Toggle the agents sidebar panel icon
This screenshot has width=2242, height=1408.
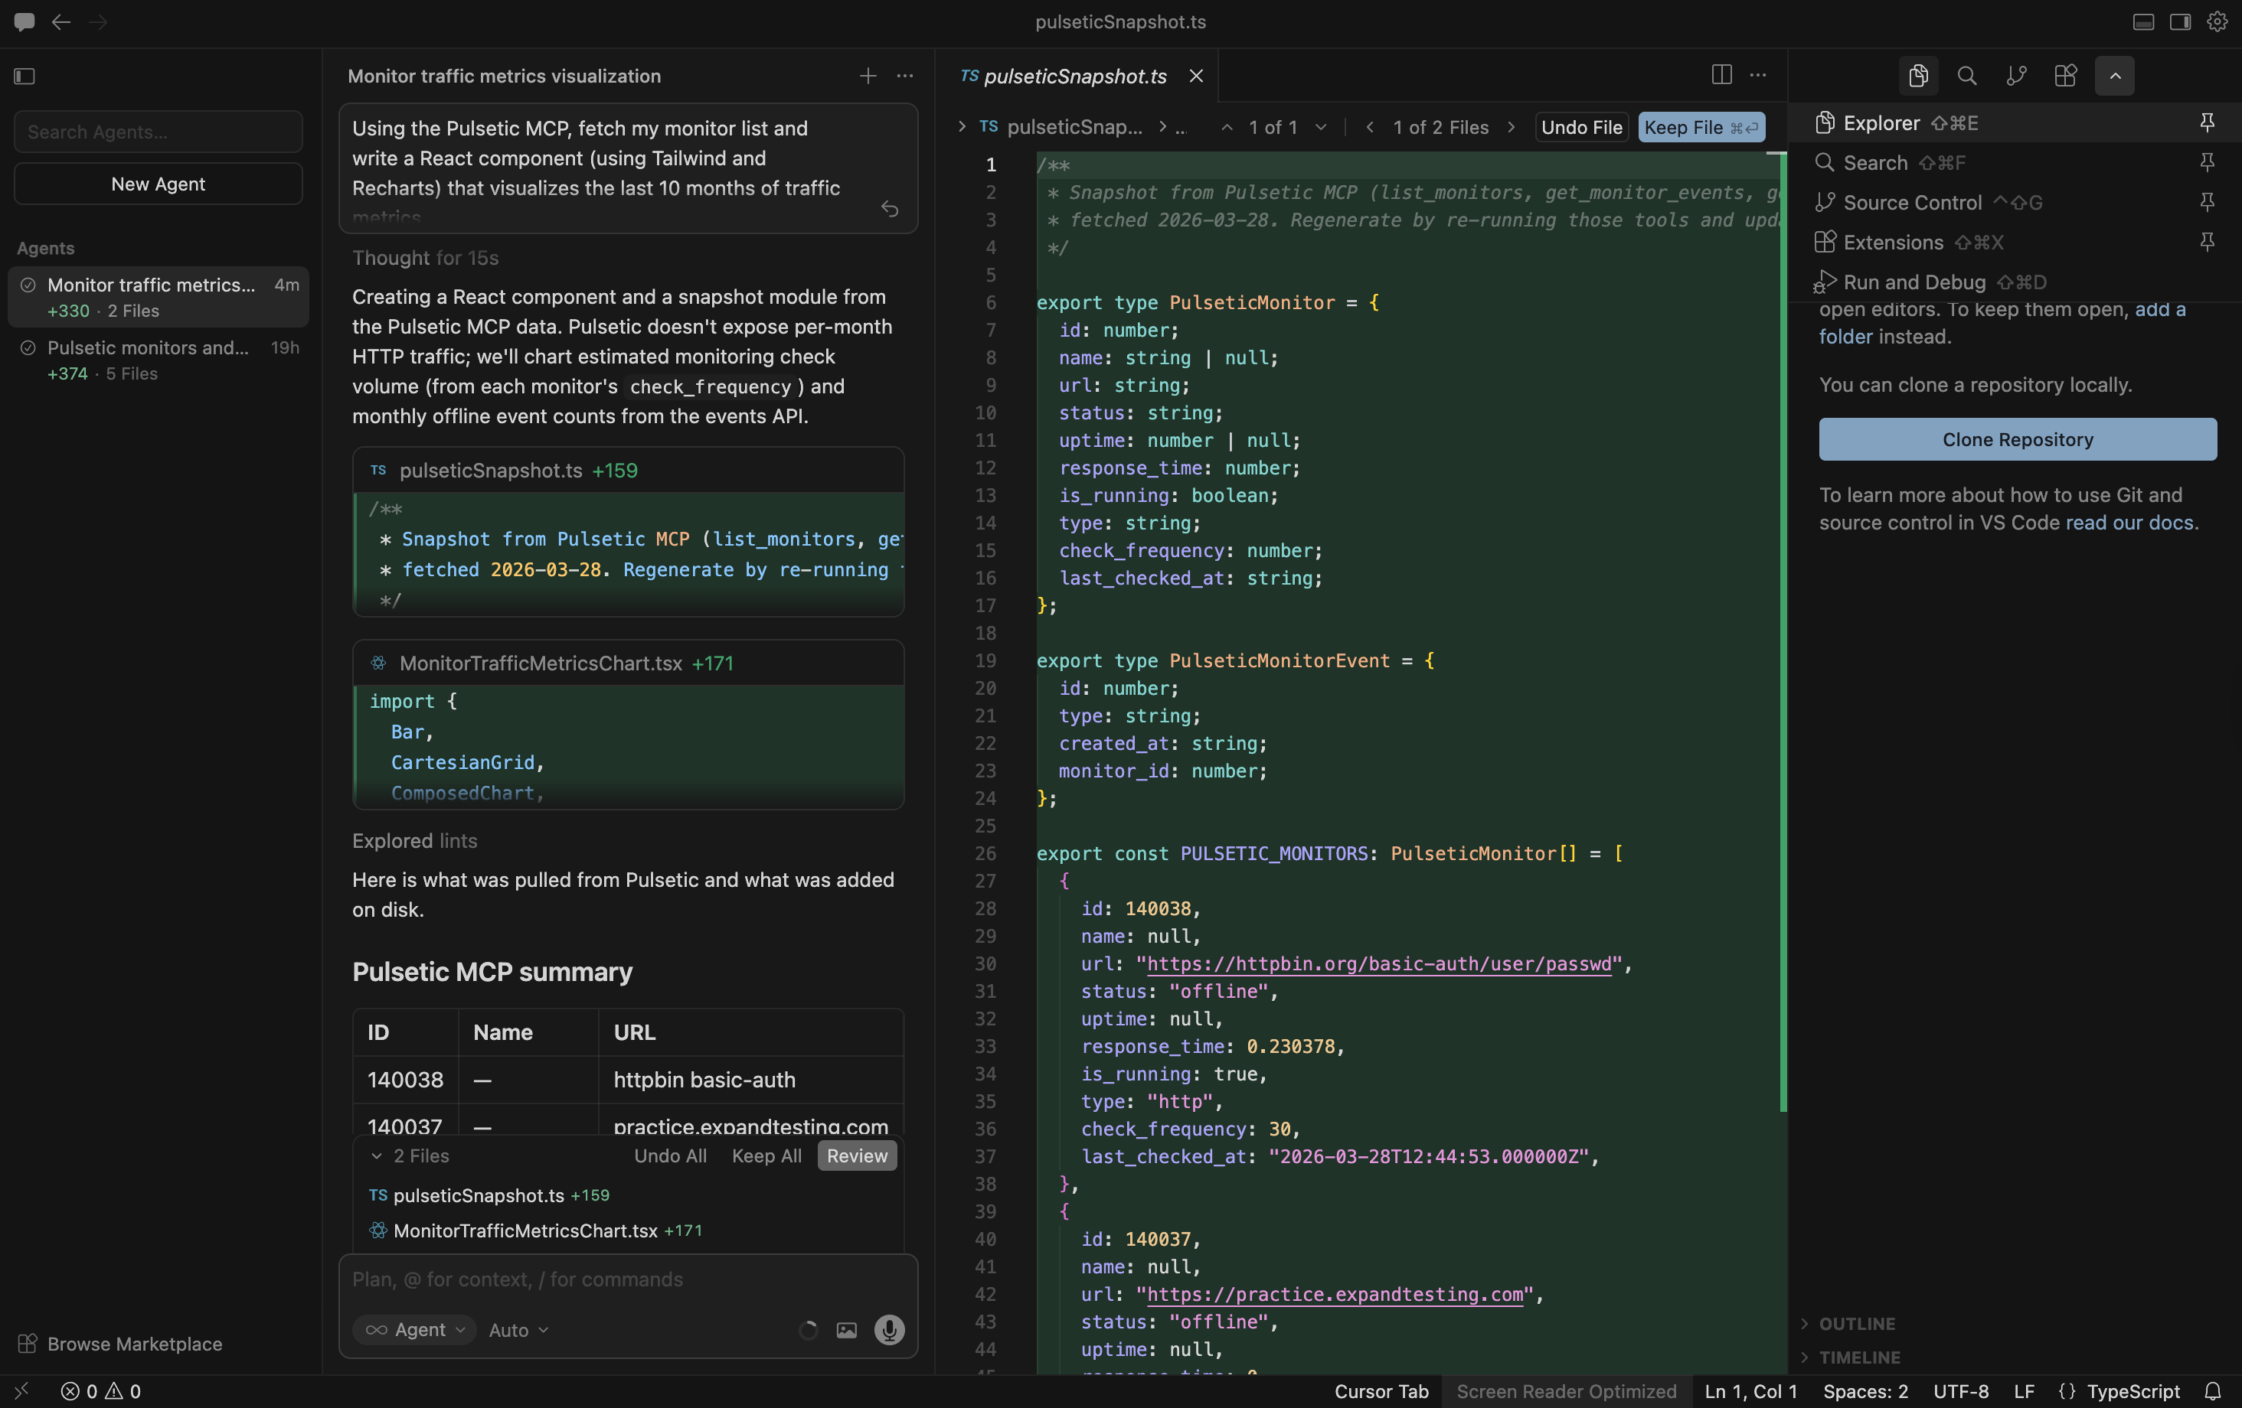(25, 77)
